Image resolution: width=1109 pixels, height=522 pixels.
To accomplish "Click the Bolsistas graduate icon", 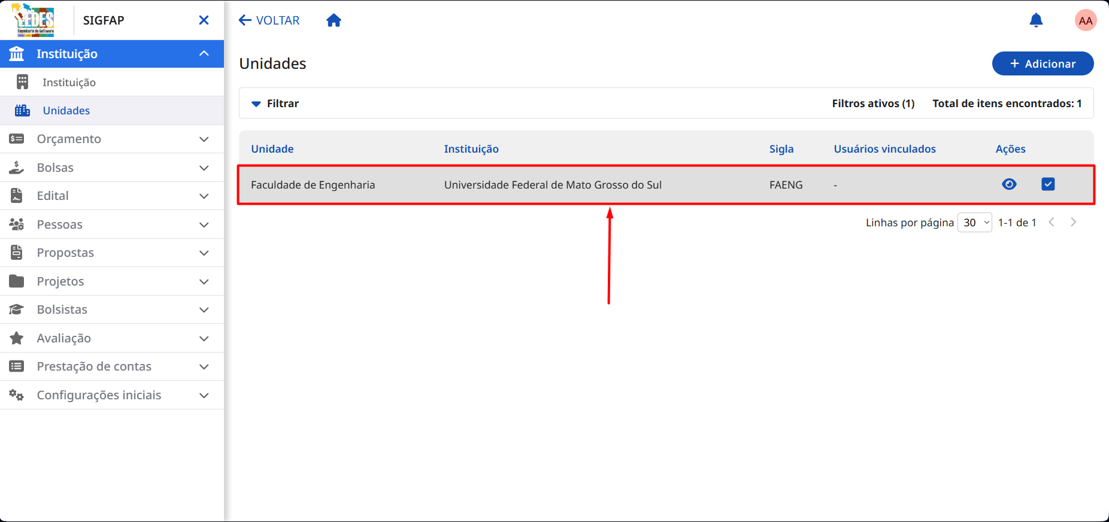I will coord(17,309).
